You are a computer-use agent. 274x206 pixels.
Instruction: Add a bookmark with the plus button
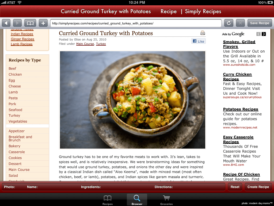(x=43, y=23)
